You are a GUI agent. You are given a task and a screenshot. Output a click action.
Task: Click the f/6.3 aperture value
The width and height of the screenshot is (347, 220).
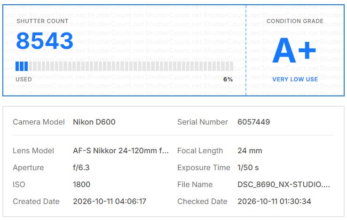click(x=81, y=167)
